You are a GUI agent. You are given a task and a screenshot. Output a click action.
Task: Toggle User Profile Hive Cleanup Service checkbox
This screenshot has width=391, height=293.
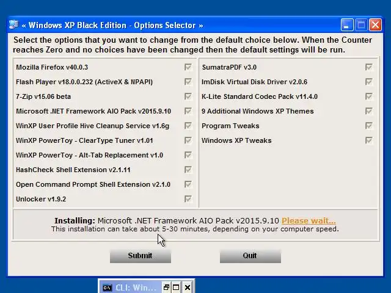point(188,126)
